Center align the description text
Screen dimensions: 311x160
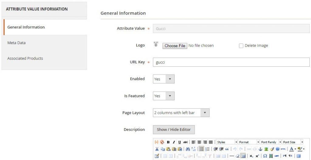click(x=199, y=142)
